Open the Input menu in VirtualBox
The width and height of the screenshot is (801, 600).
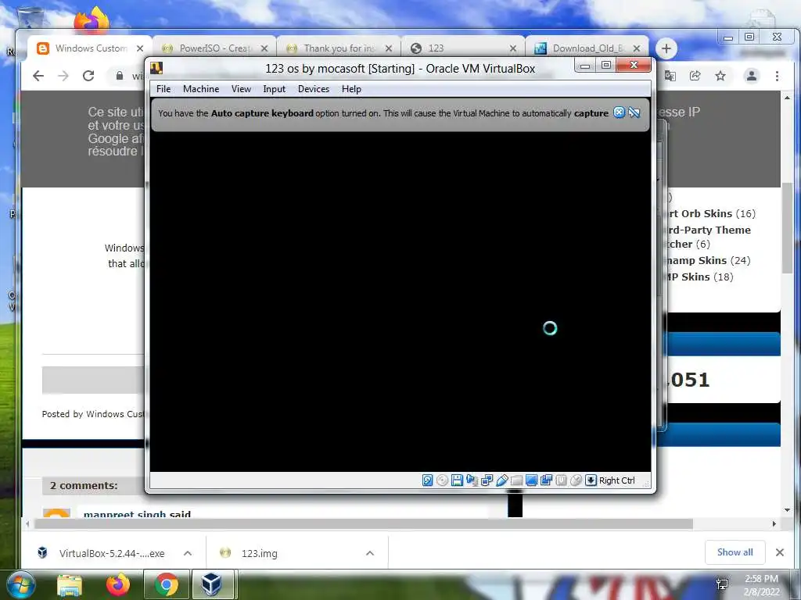coord(275,89)
